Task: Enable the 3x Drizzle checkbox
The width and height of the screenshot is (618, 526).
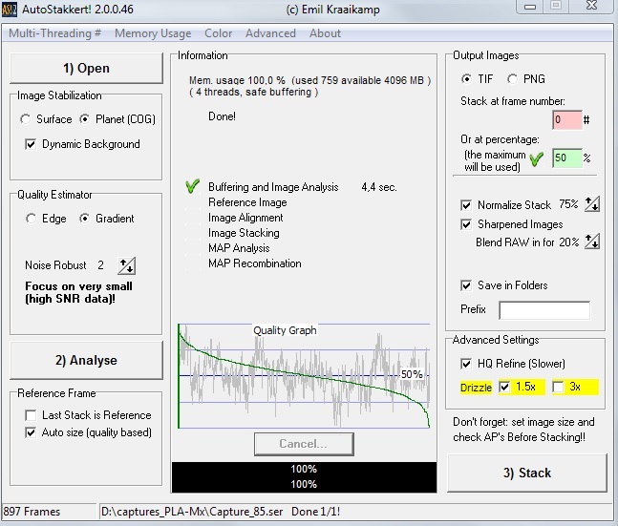Action: tap(558, 387)
